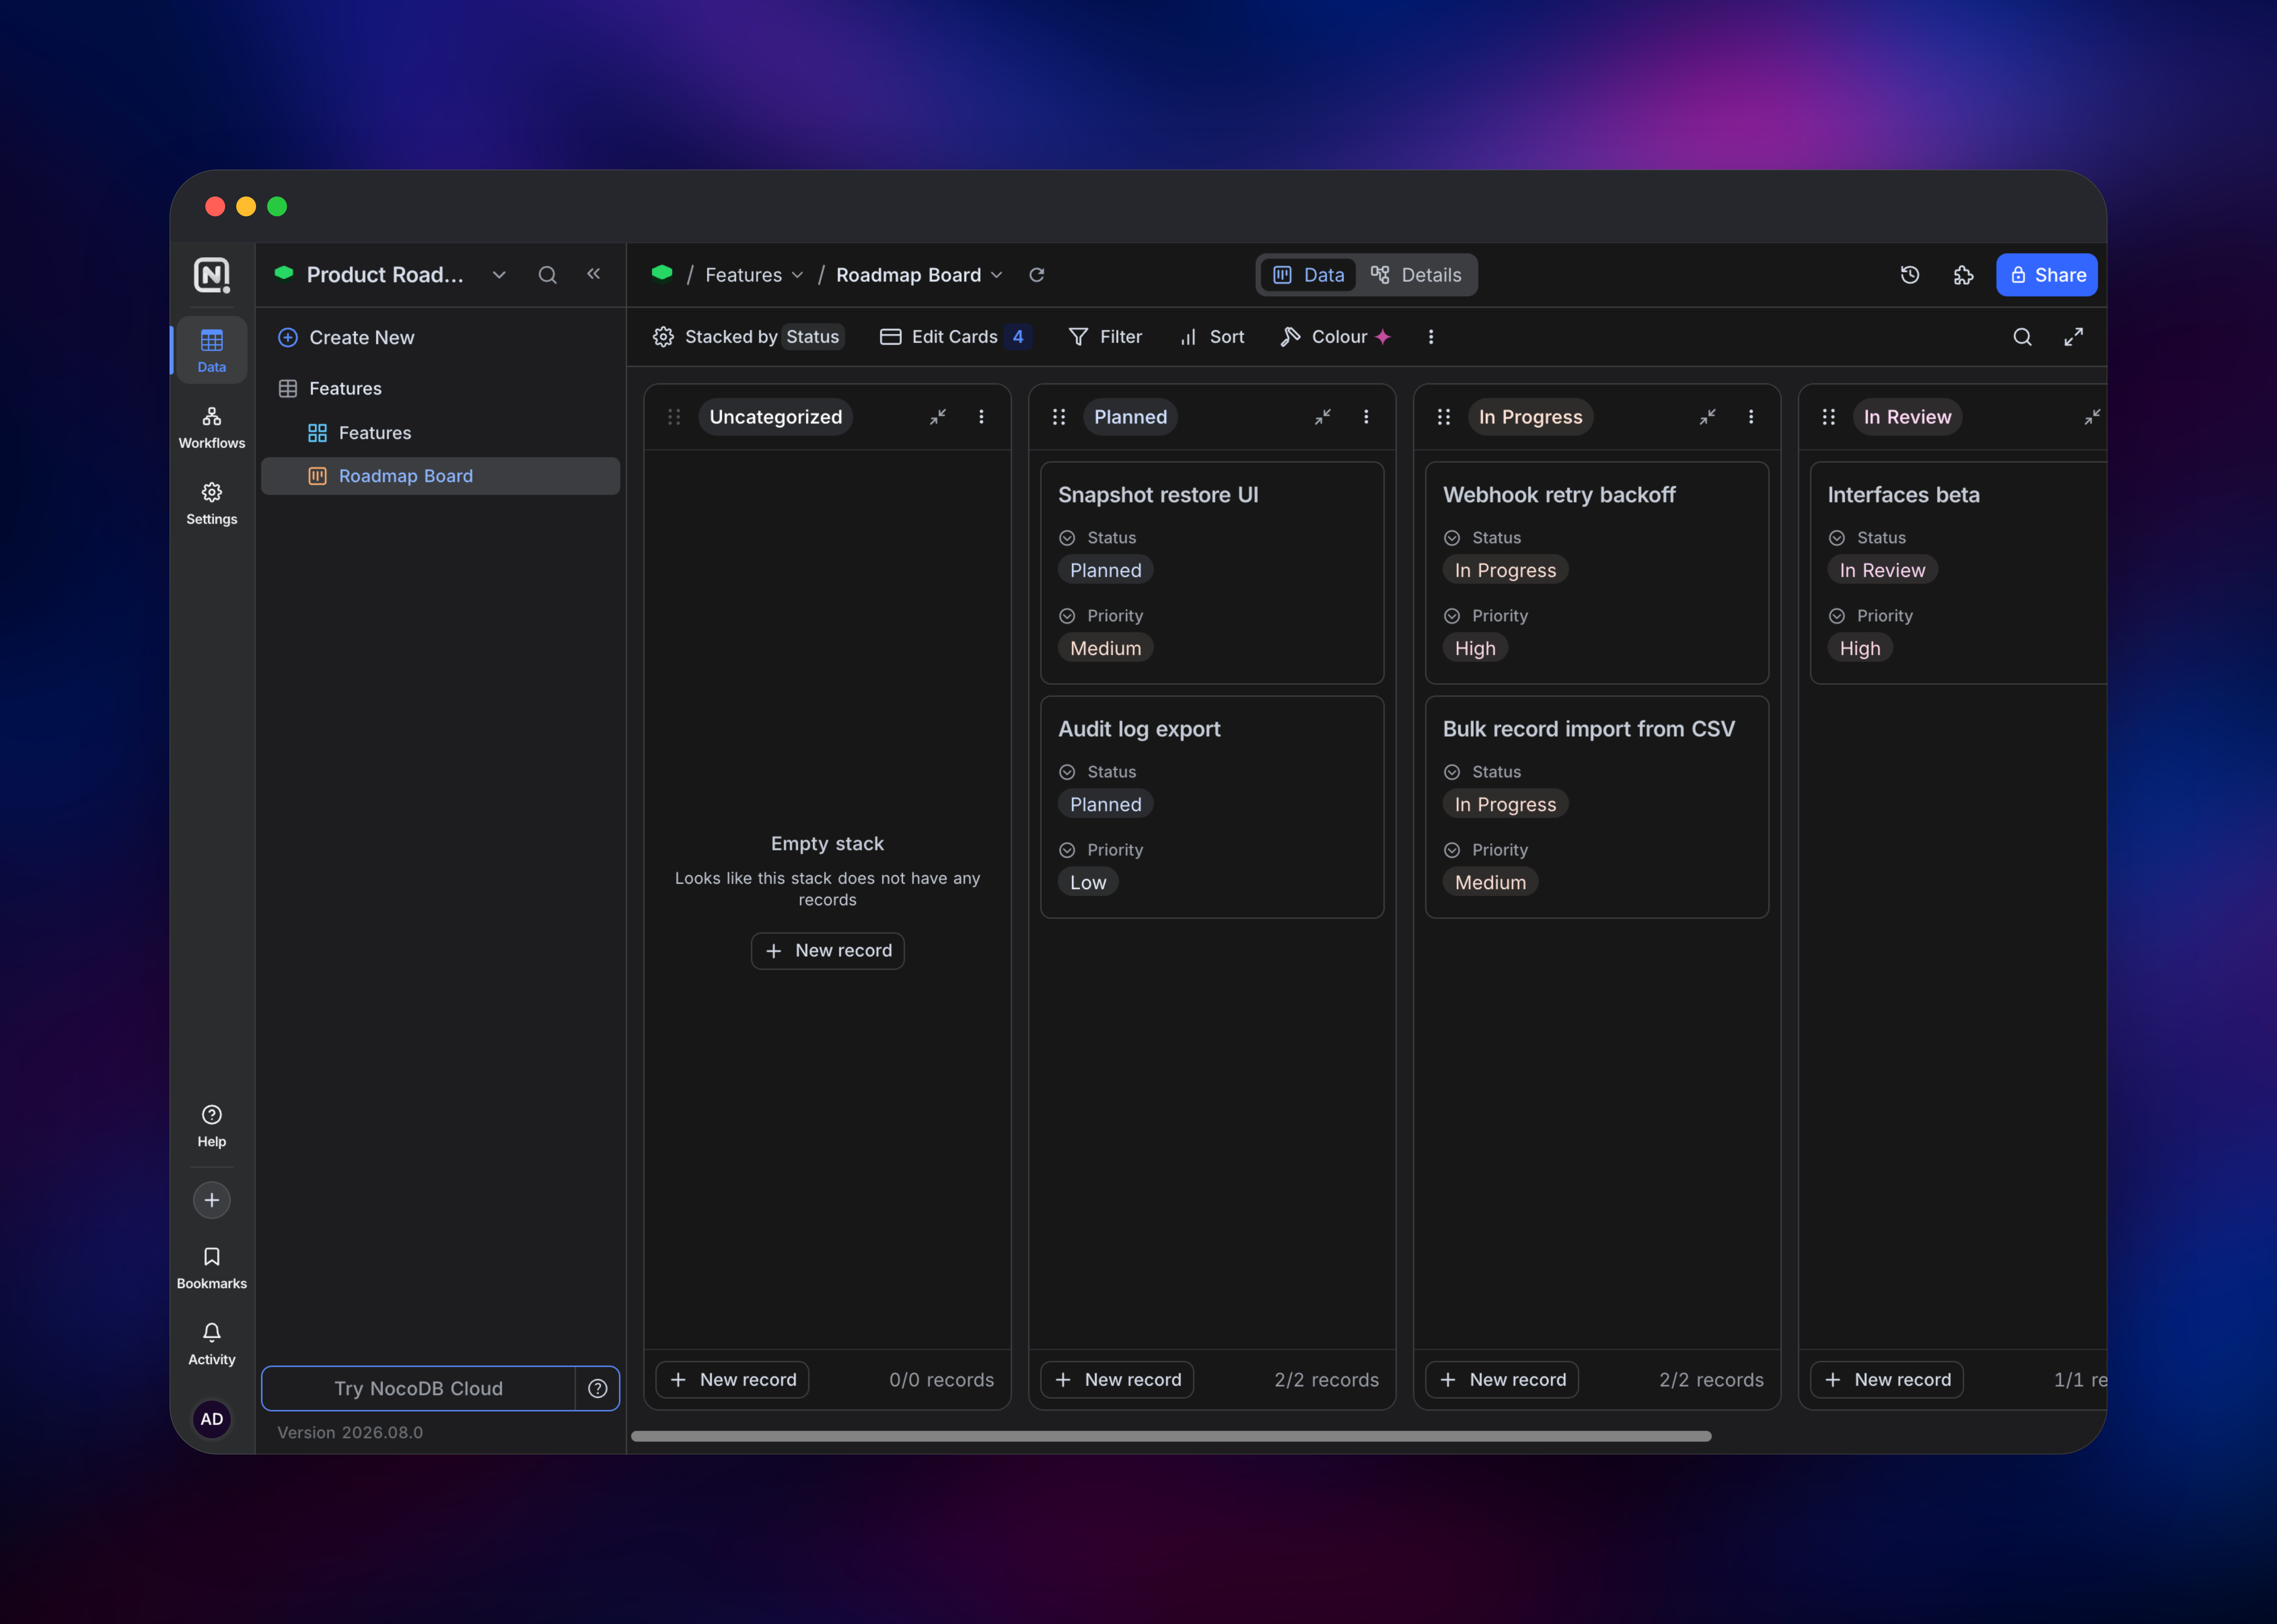Grab the In Review stack drag handle
This screenshot has width=2277, height=1624.
(x=1829, y=417)
